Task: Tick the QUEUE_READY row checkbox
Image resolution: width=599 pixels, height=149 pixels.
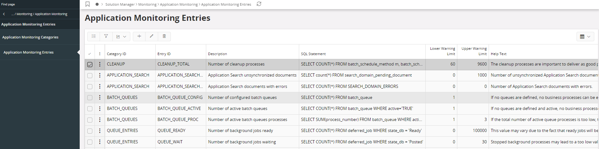Action: tap(90, 131)
